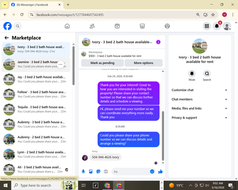The width and height of the screenshot is (238, 190).
Task: Open TikTok app on taskbar
Action: coord(96,185)
